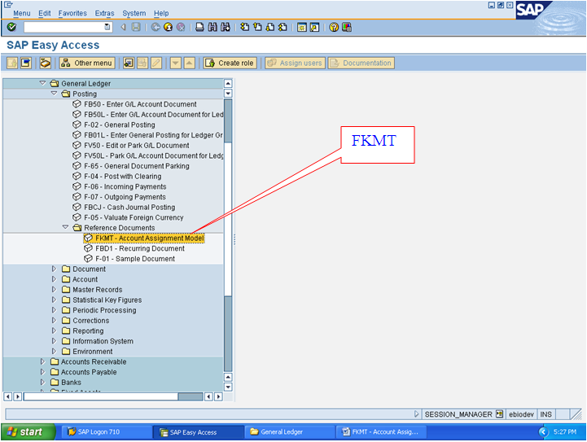Click the User menu icon

click(12, 63)
